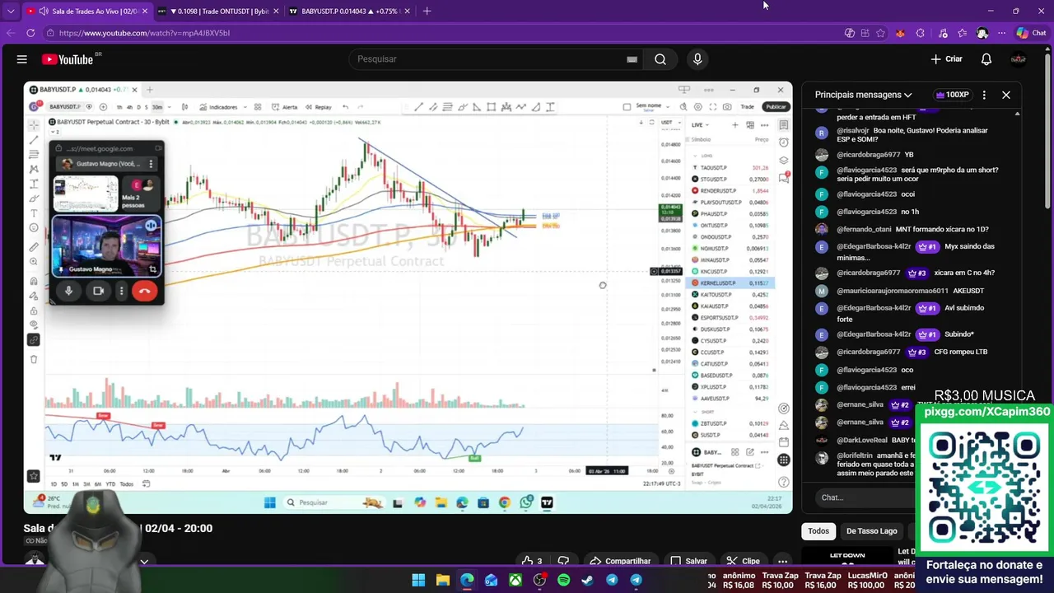Open browser settings and more menu
The height and width of the screenshot is (593, 1054).
pos(1001,33)
